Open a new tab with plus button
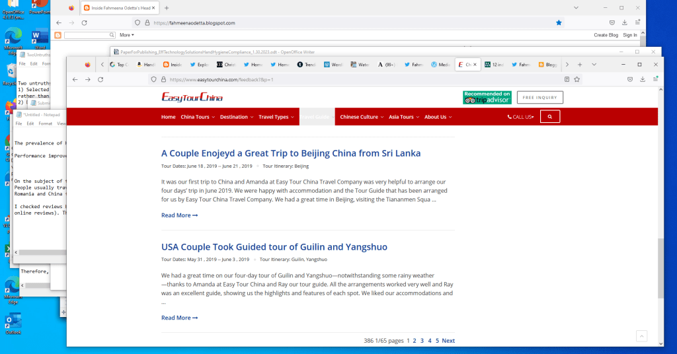 pyautogui.click(x=580, y=65)
